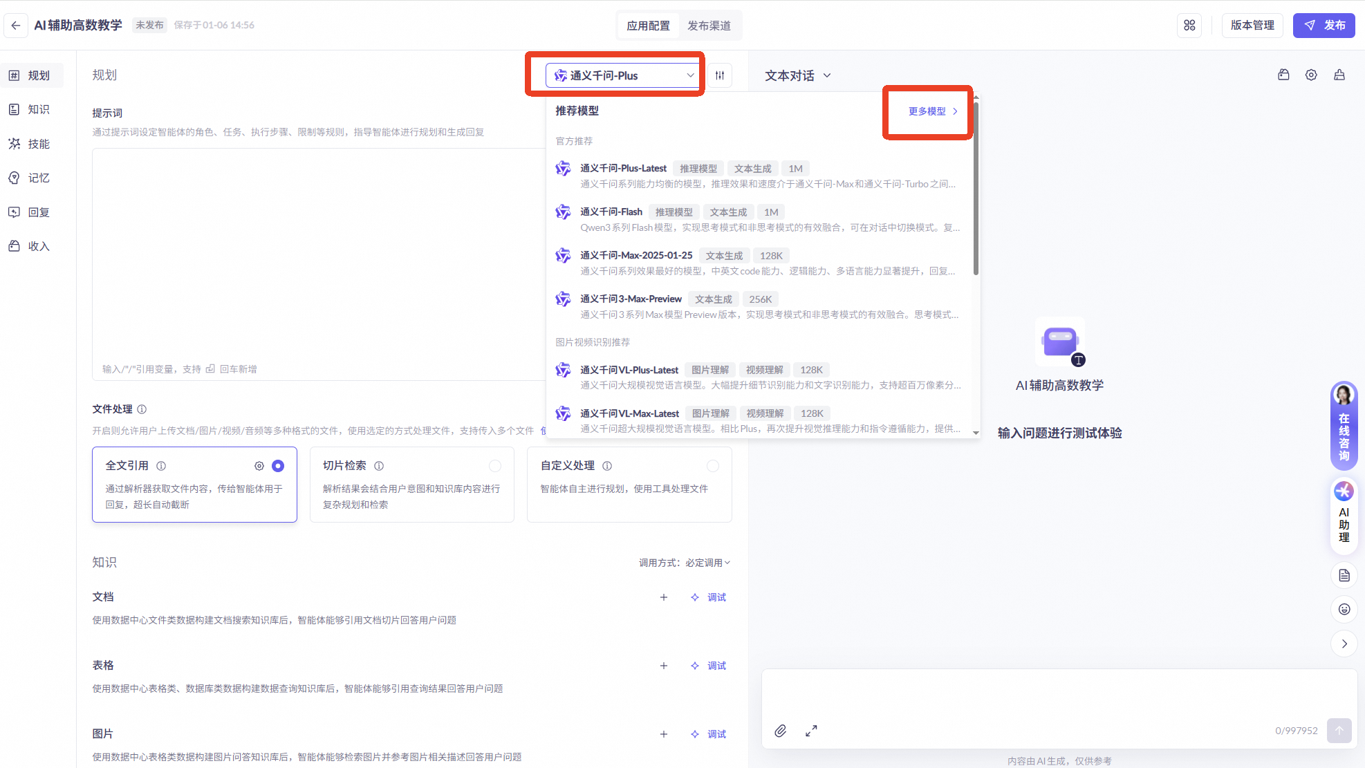Open the apps grid icon
The image size is (1365, 768).
tap(1189, 26)
